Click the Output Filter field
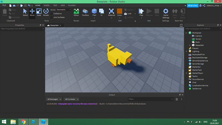 click(151, 99)
